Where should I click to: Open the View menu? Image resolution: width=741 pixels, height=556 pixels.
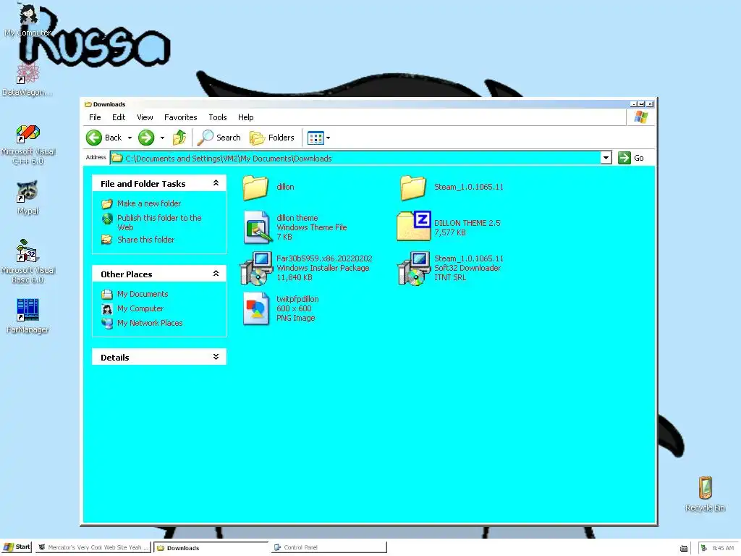click(x=145, y=117)
